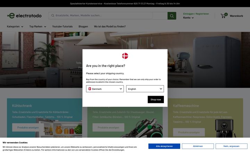The width and height of the screenshot is (250, 156).
Task: Click the Are you in the right place? heading
Action: pos(106,66)
